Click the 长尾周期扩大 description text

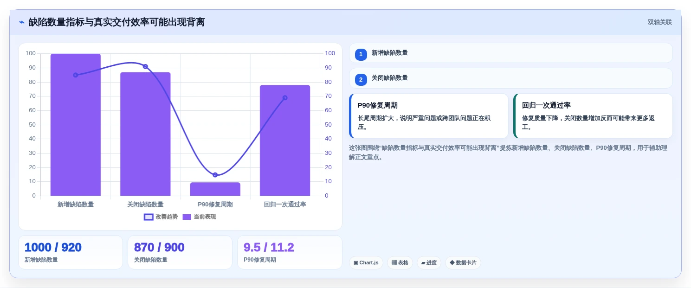pyautogui.click(x=424, y=122)
